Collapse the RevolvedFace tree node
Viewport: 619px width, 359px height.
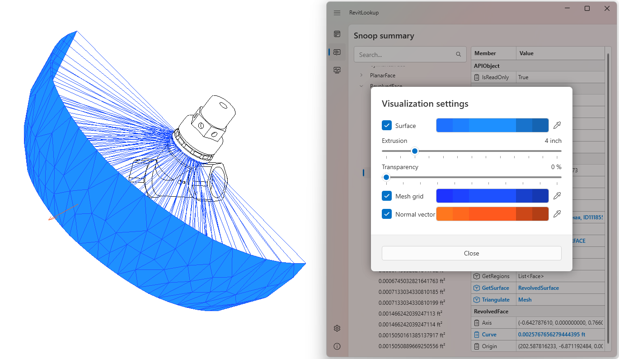[361, 86]
